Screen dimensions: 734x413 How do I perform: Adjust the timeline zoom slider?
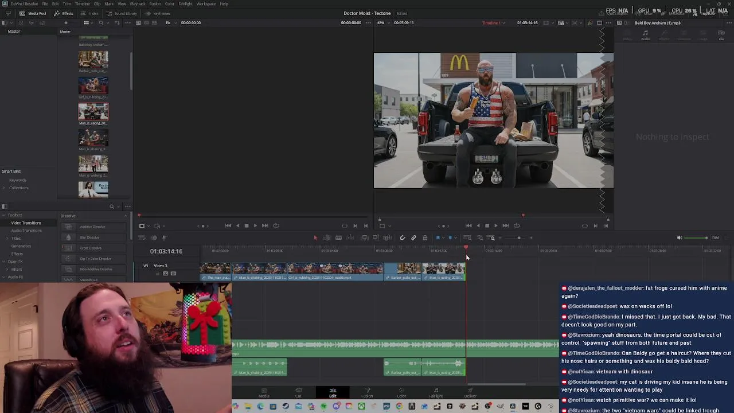[519, 237]
